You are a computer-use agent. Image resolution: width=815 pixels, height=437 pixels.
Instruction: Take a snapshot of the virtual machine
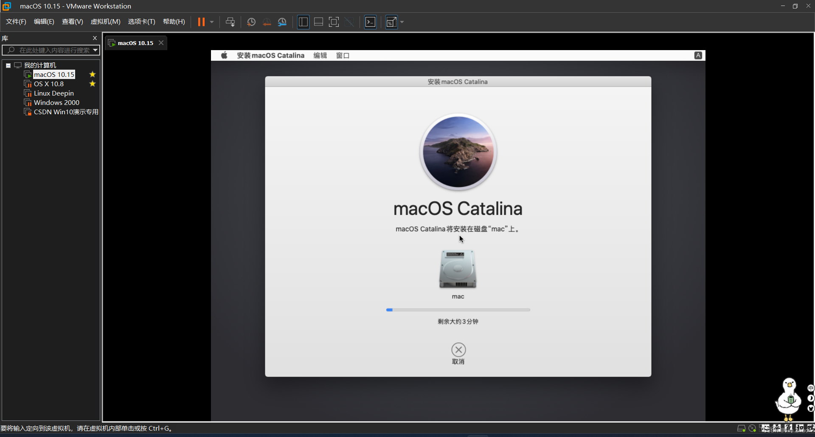(251, 22)
